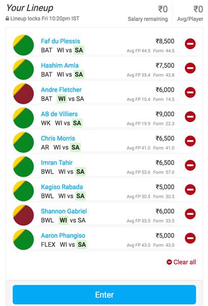Remove Faf du Plessis from lineup

point(190,44)
